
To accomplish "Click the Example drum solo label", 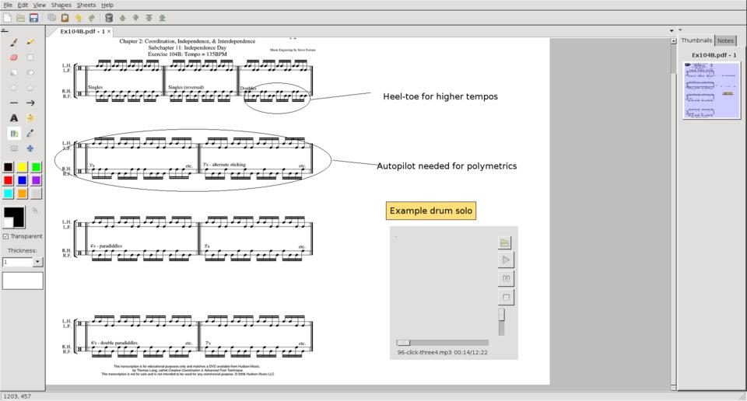I will click(430, 211).
